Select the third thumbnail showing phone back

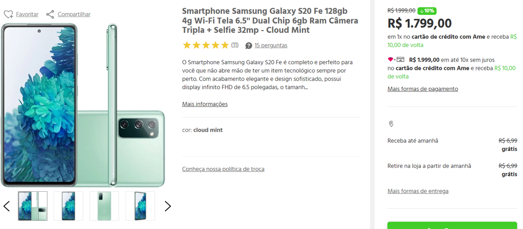click(104, 206)
